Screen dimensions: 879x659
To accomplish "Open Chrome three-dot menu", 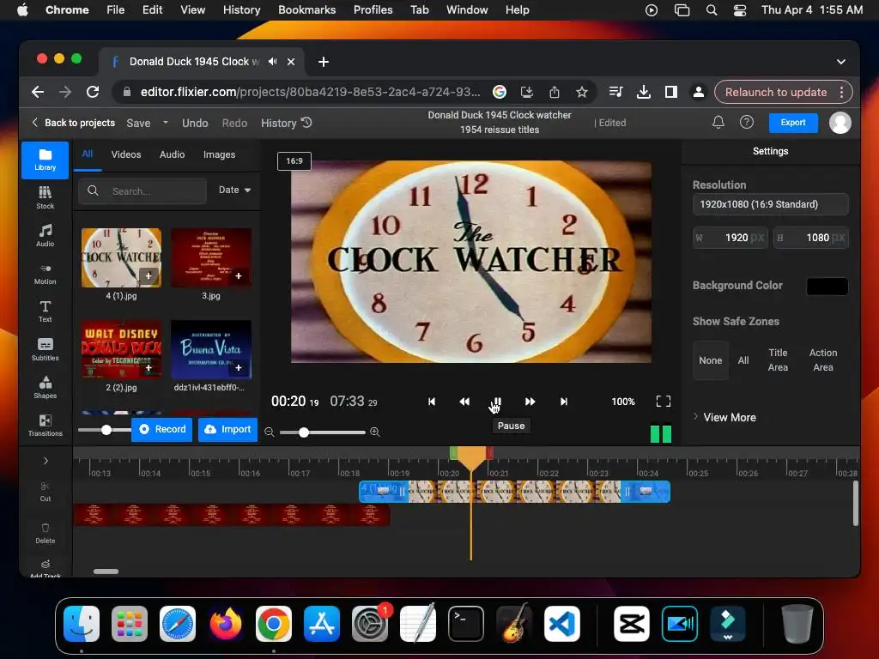I will pos(841,92).
